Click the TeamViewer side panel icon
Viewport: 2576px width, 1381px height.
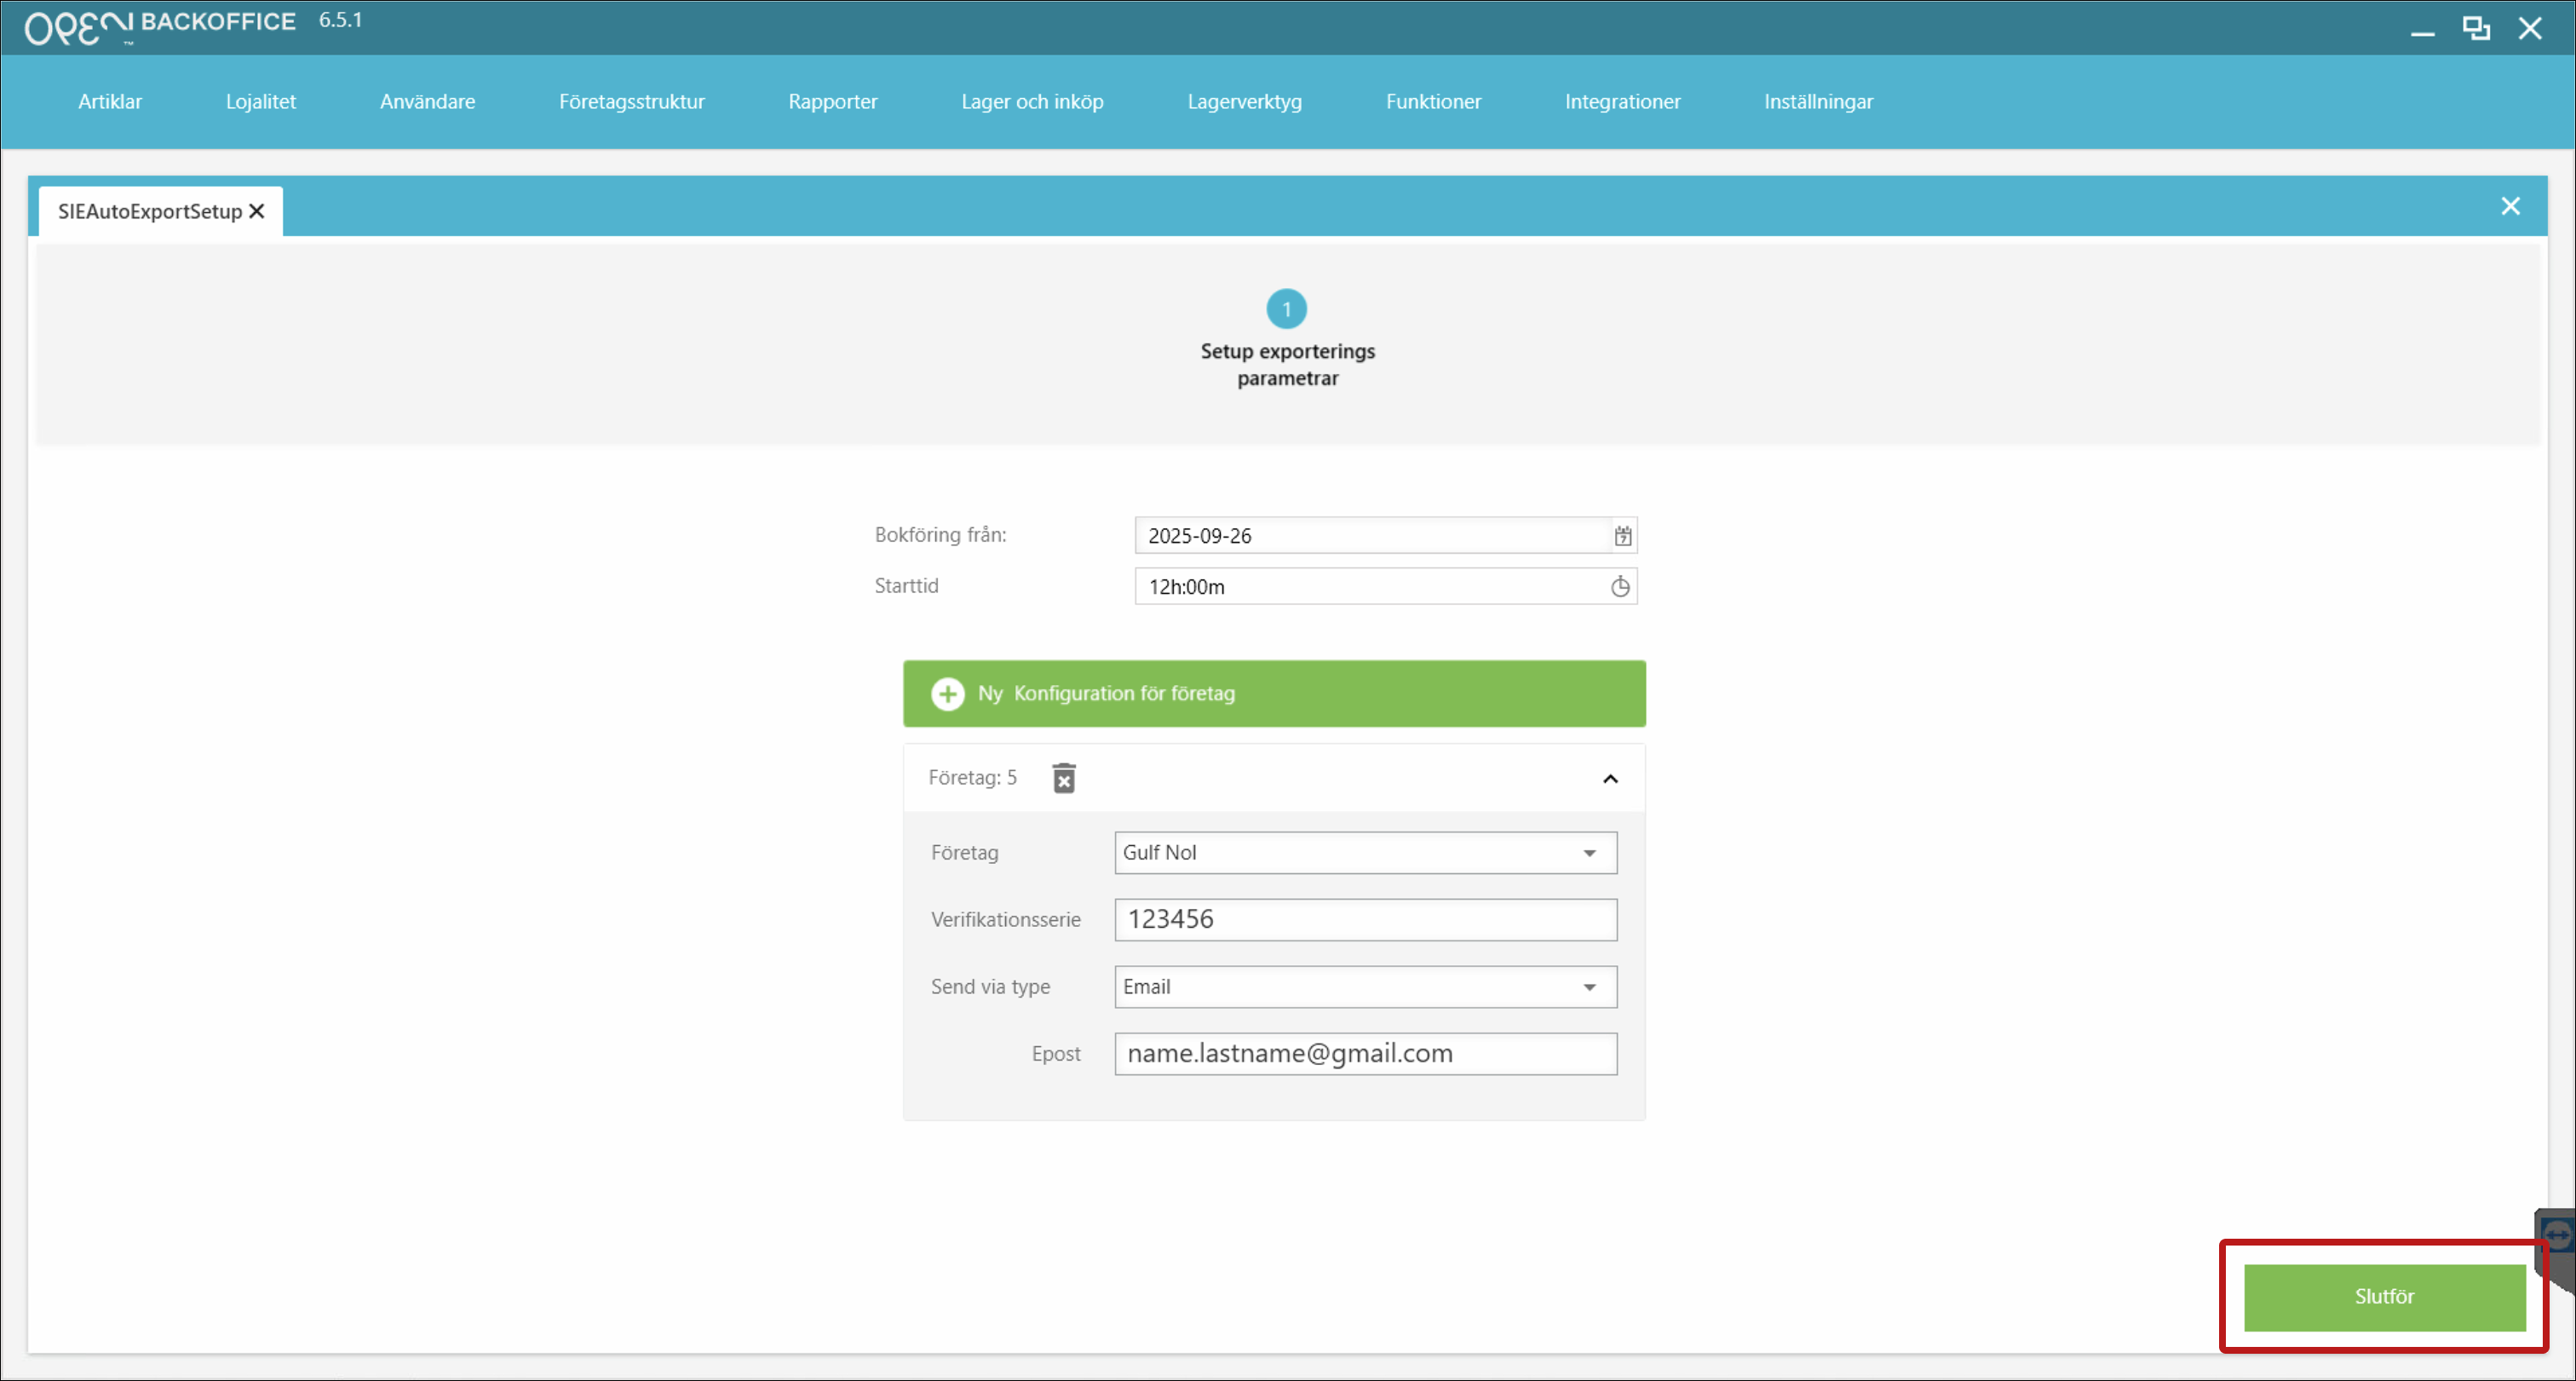(2556, 1236)
